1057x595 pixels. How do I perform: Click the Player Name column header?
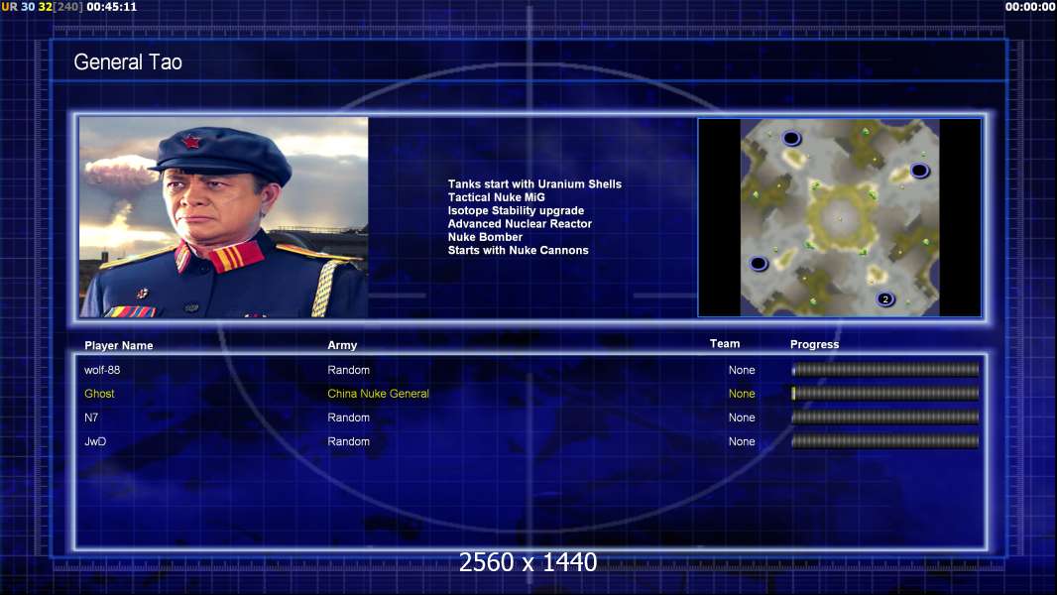[119, 346]
